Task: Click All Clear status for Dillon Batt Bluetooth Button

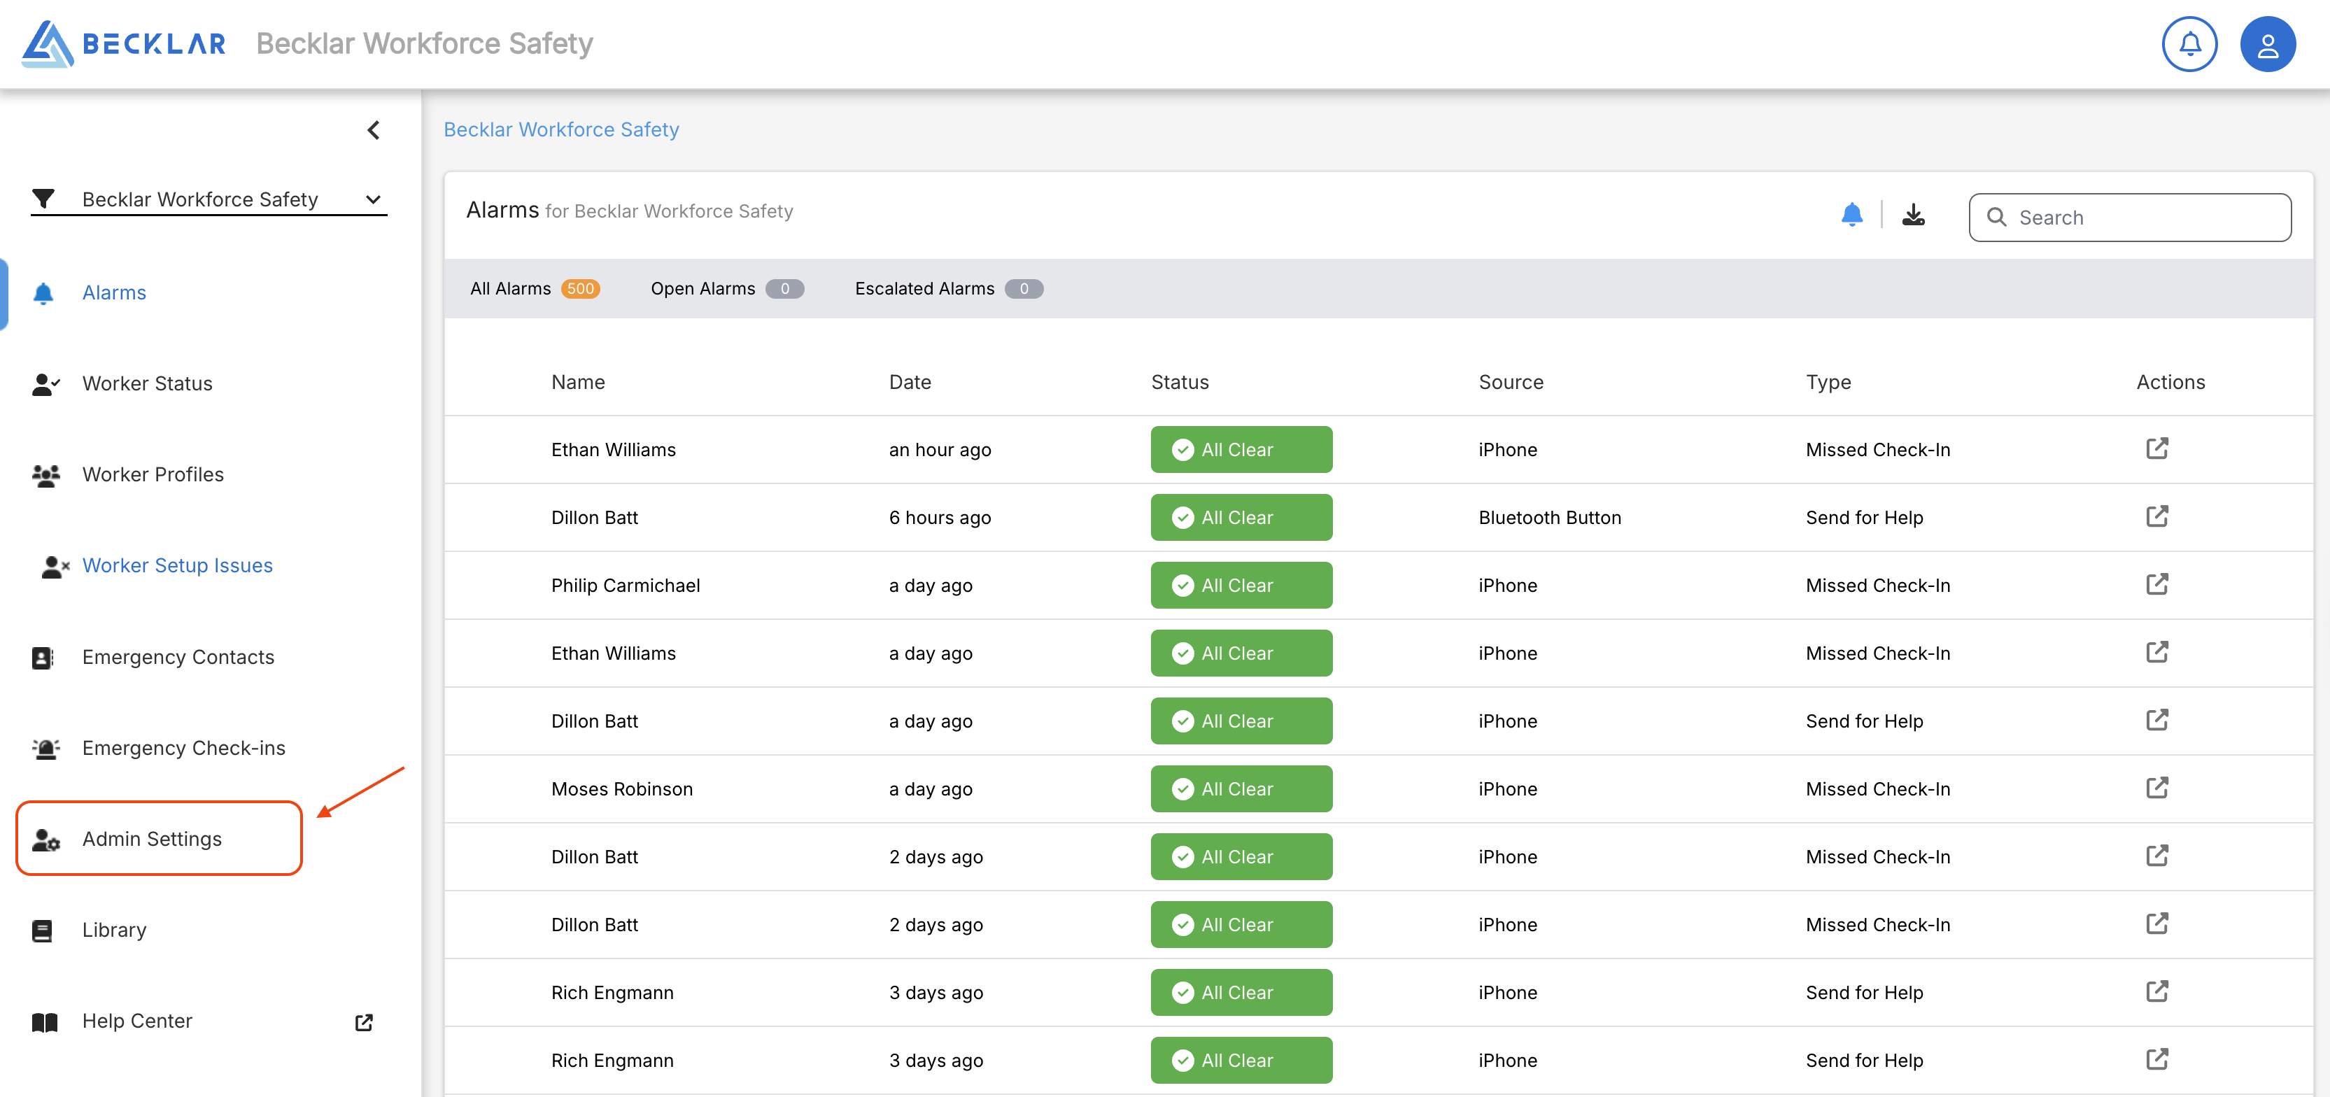Action: [x=1241, y=517]
